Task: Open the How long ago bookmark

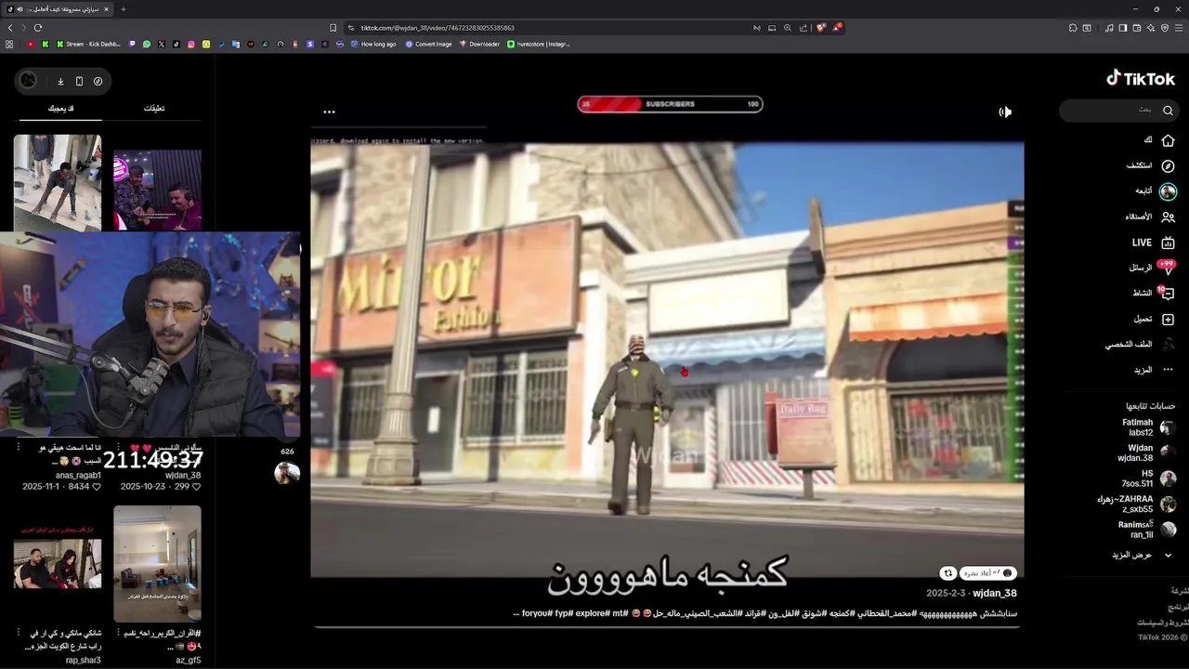Action: [x=372, y=44]
